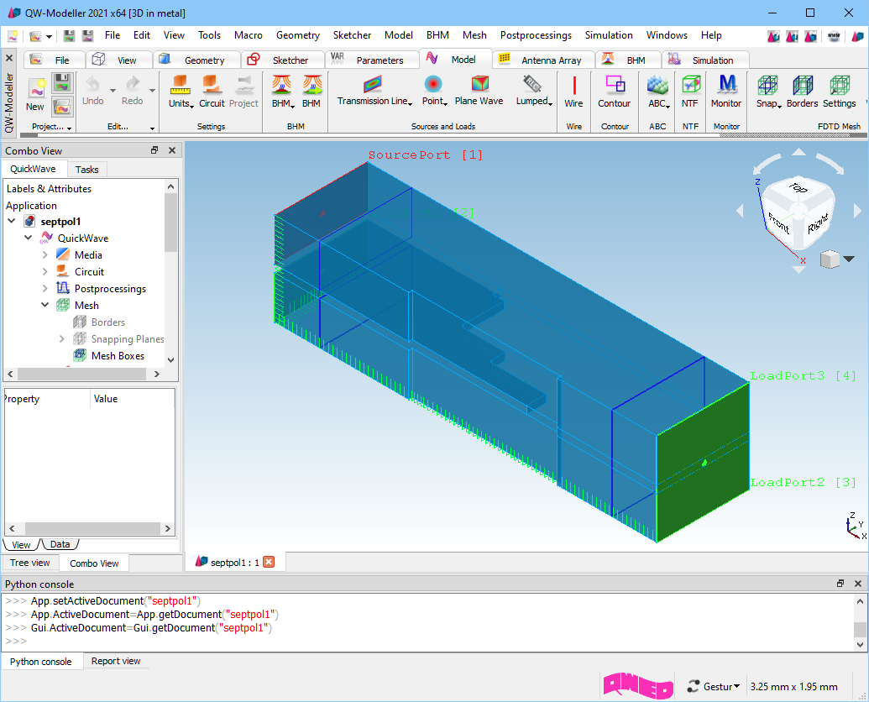Image resolution: width=869 pixels, height=702 pixels.
Task: Click the LoadPort3 [4] label in viewport
Action: point(803,375)
